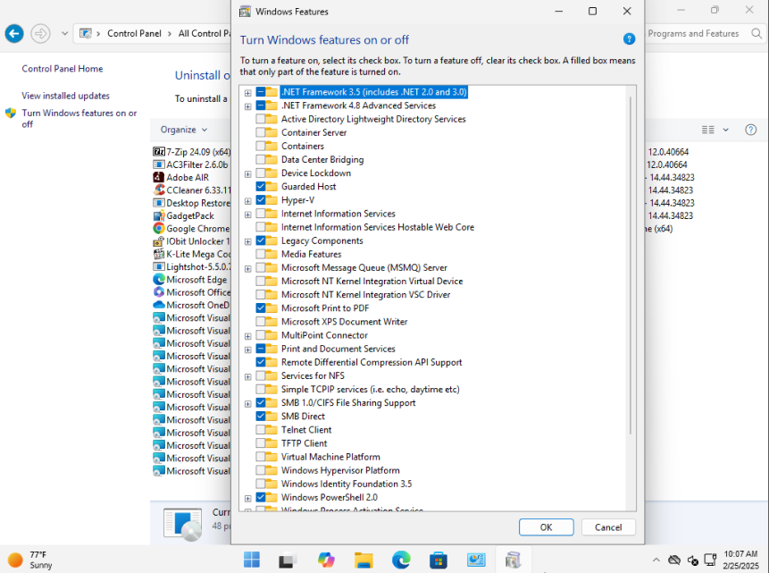Click the Windows Features list scrollbar

pyautogui.click(x=631, y=265)
